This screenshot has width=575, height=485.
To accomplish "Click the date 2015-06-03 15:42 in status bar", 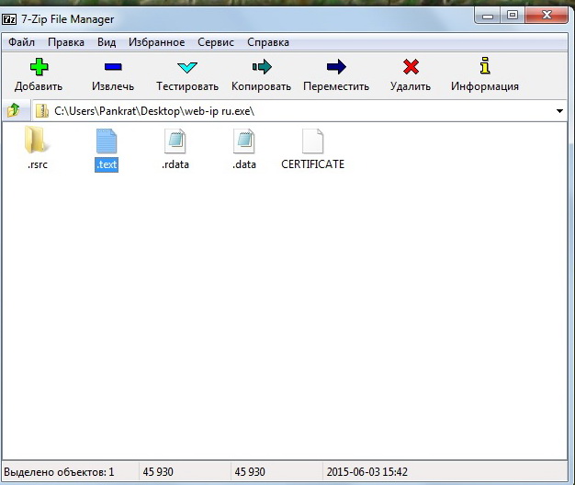I will point(367,472).
